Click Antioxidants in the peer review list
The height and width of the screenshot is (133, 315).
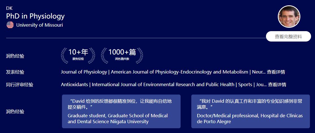click(74, 84)
